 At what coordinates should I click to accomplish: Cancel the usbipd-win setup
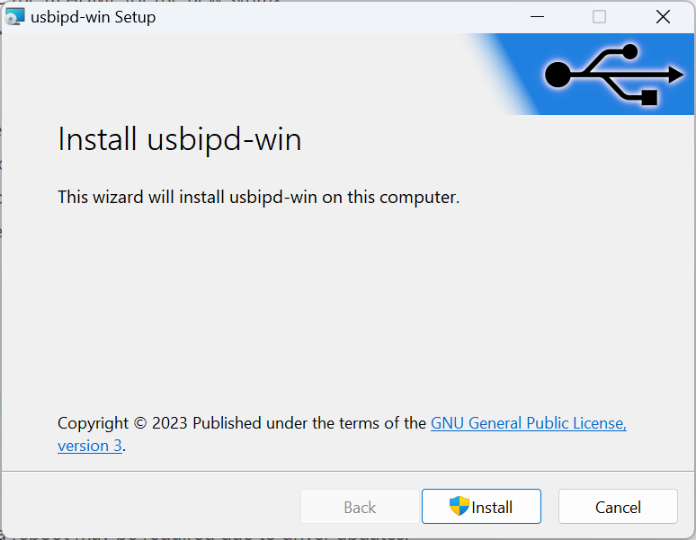pyautogui.click(x=618, y=506)
